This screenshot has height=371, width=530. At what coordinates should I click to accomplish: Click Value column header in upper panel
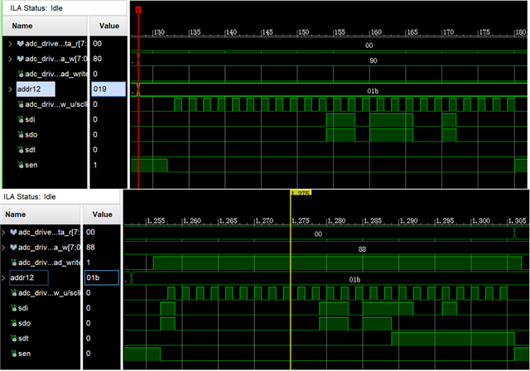(109, 26)
